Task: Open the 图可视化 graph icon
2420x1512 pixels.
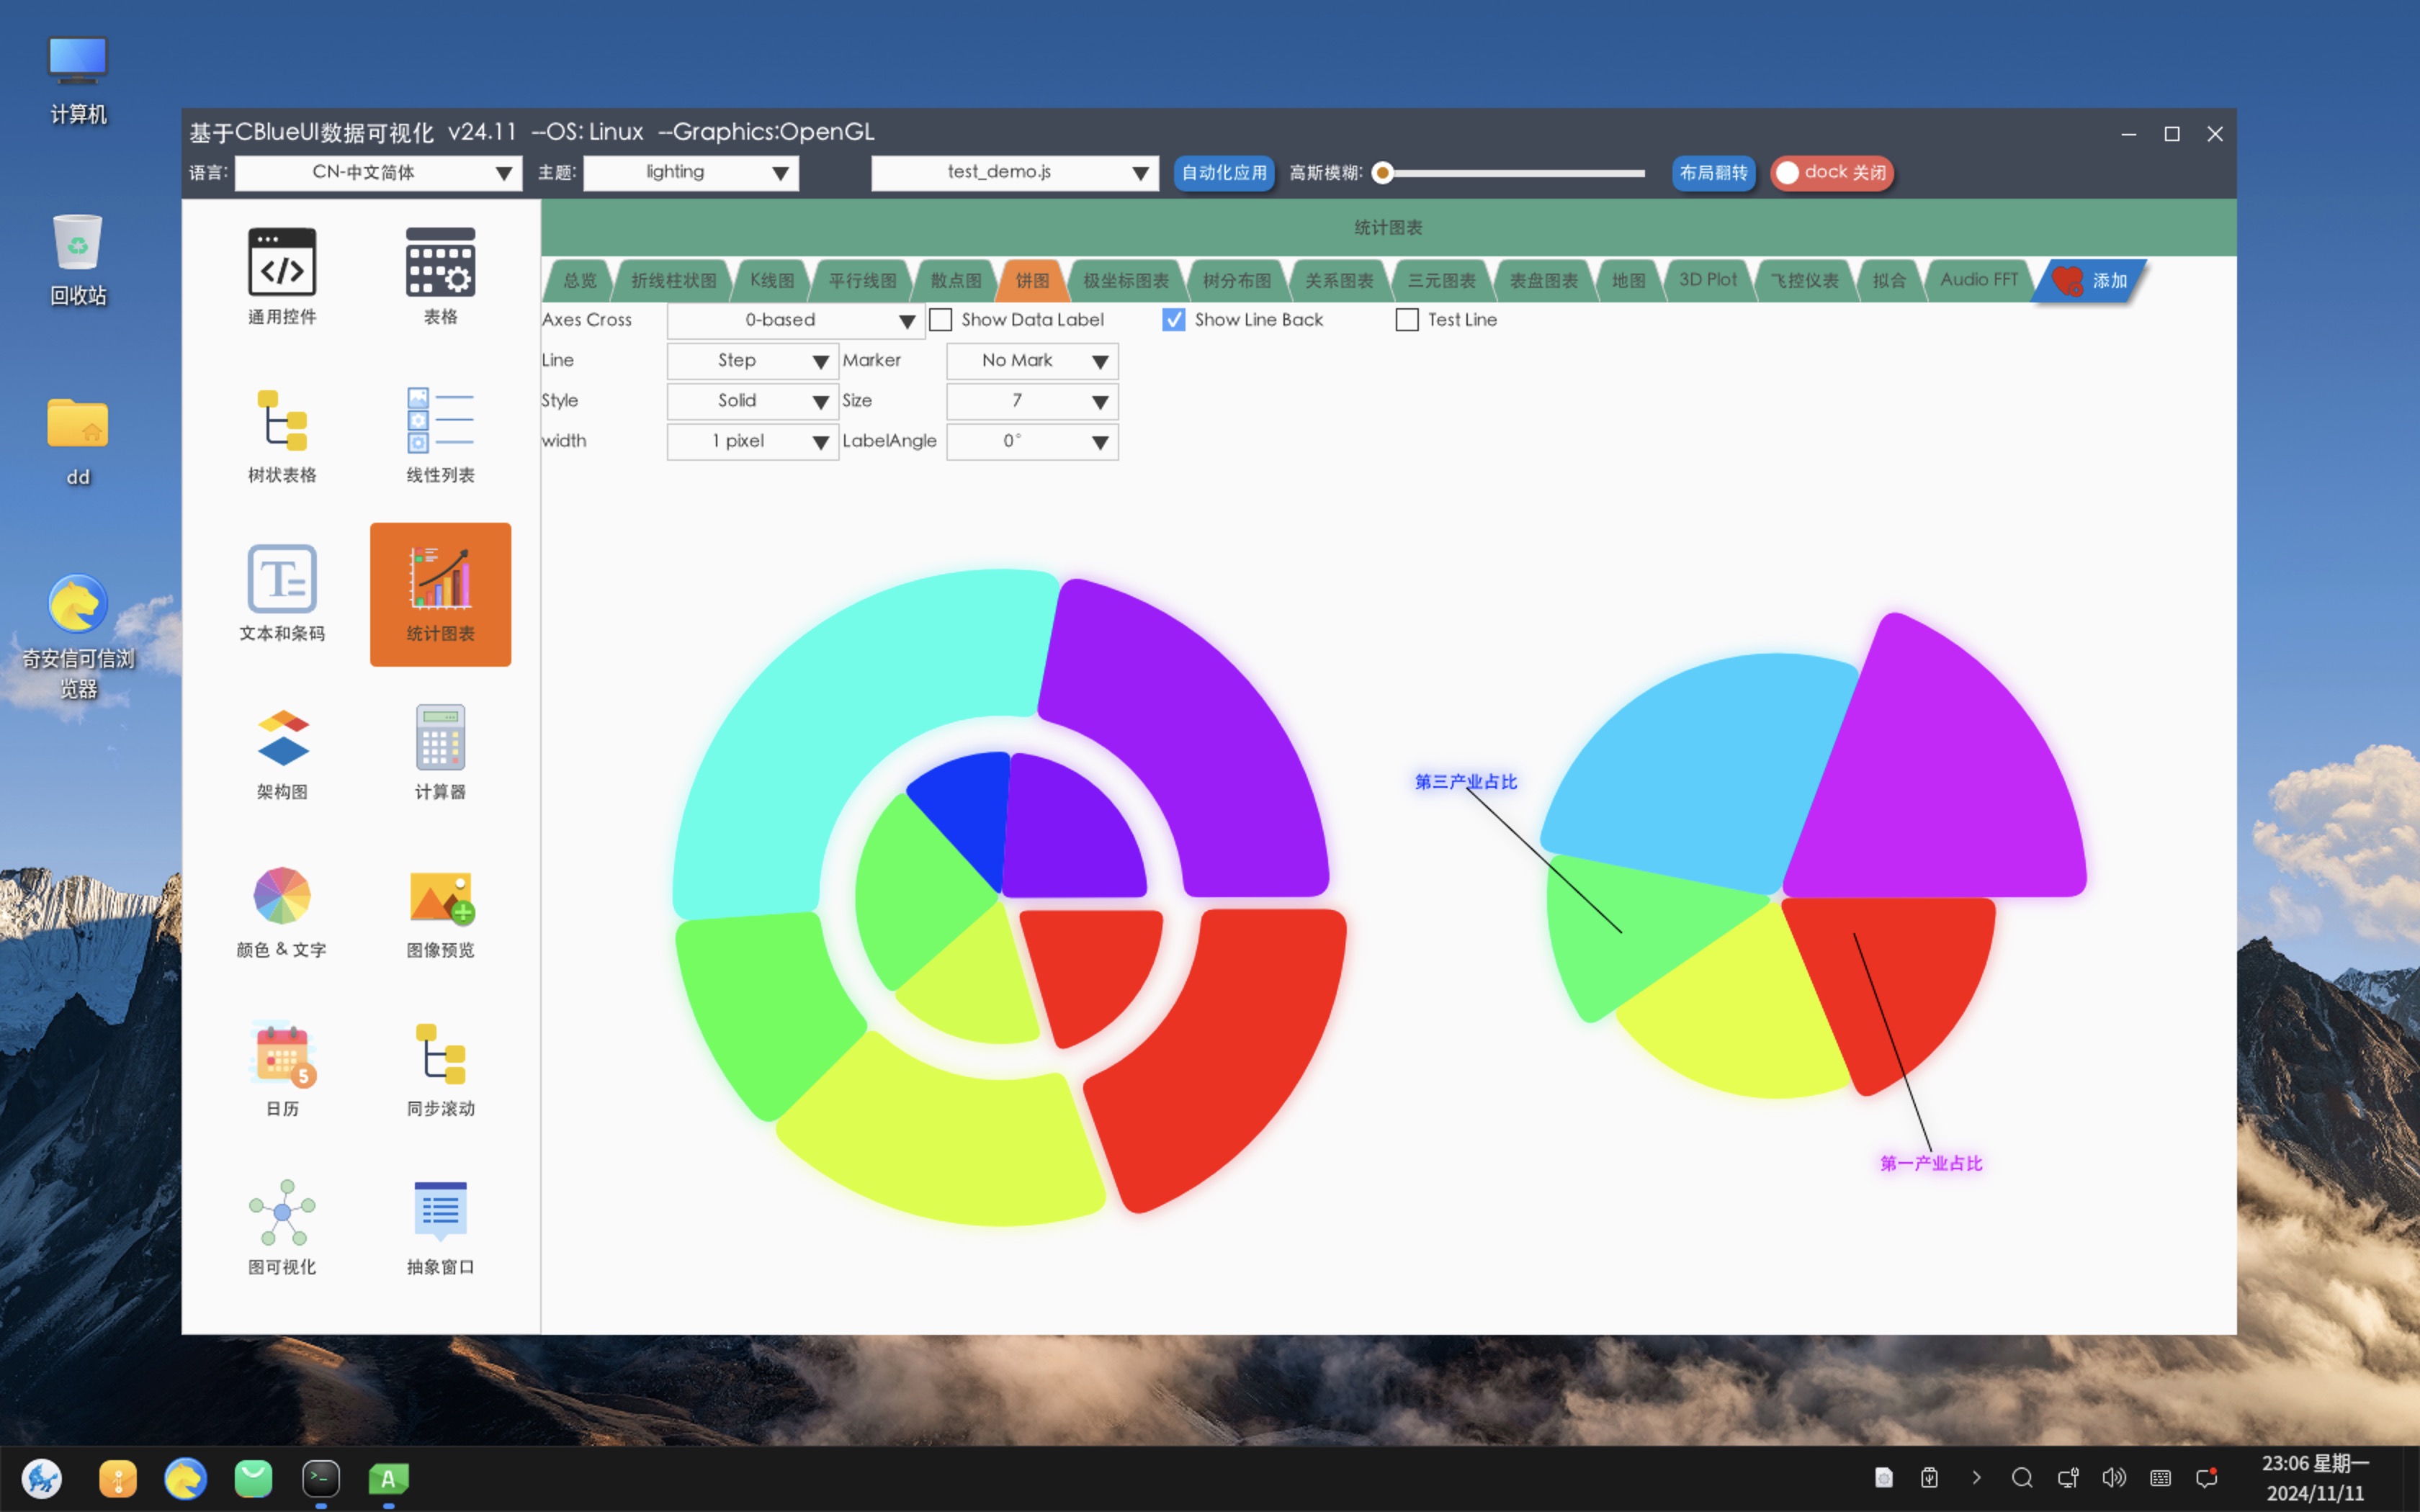Action: (282, 1212)
